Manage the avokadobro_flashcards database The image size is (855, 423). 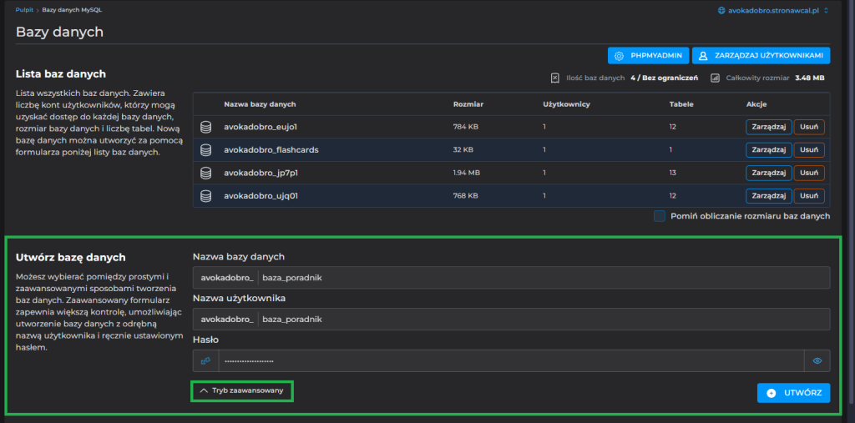tap(768, 150)
